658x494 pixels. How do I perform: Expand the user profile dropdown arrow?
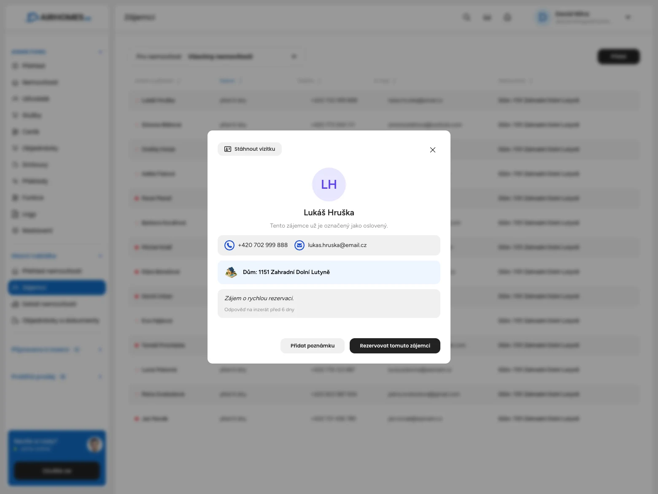(x=628, y=17)
